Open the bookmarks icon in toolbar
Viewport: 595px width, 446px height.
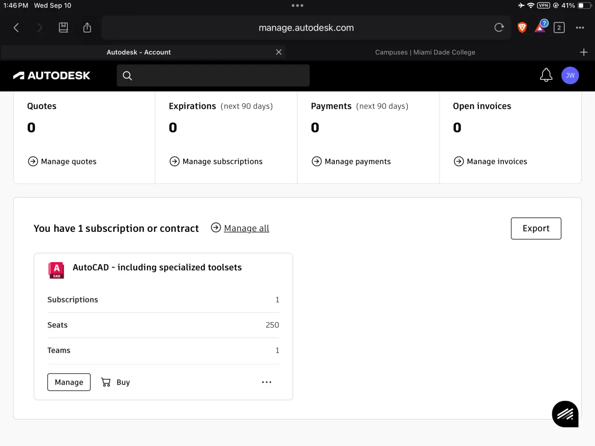pyautogui.click(x=64, y=28)
